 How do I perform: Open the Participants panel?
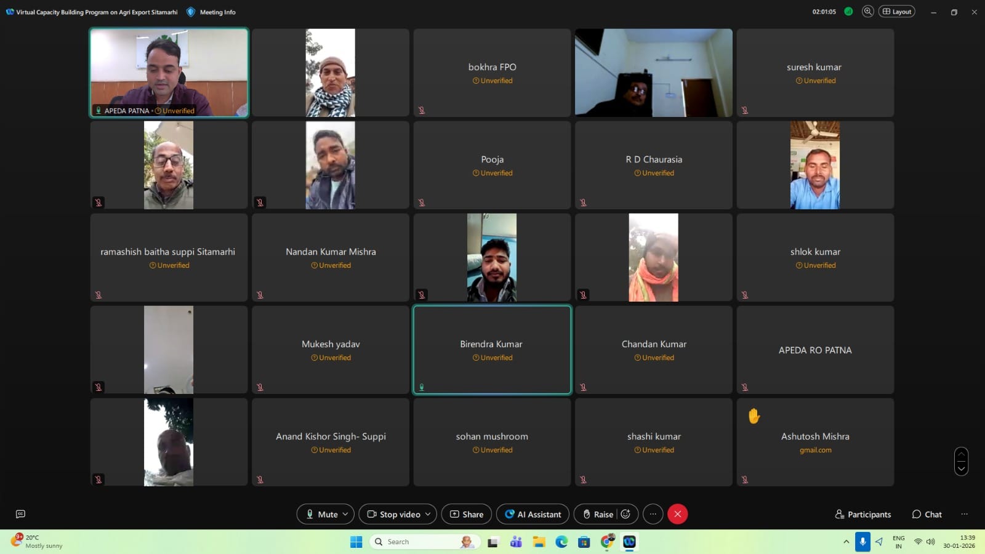tap(862, 514)
